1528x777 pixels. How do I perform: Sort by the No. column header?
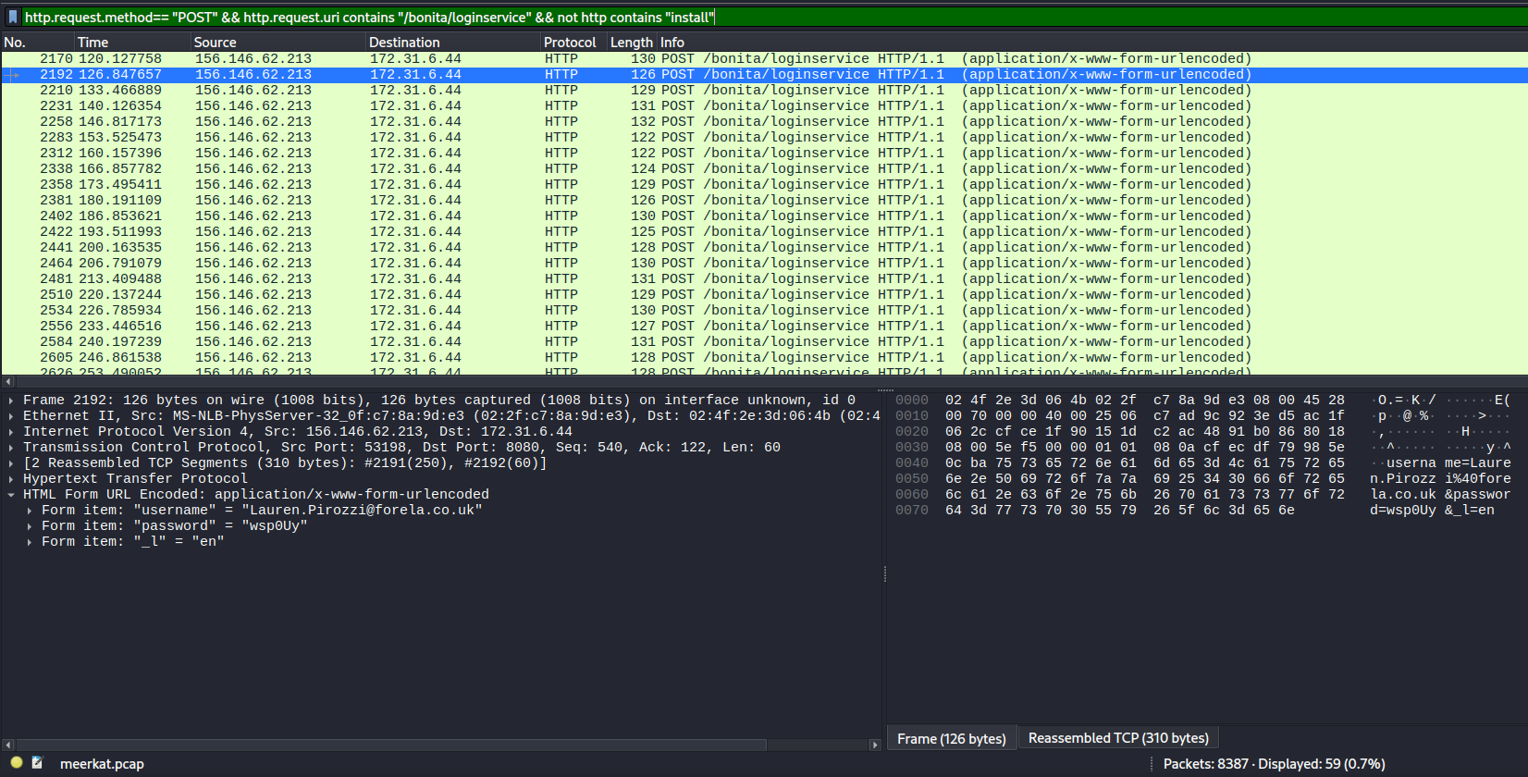[37, 43]
